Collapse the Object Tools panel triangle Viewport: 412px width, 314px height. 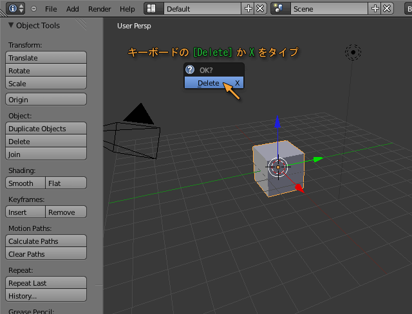pos(10,26)
